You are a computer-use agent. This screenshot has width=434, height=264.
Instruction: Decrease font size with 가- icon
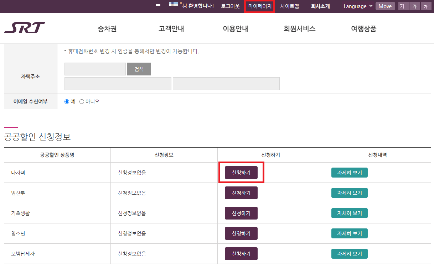point(426,6)
